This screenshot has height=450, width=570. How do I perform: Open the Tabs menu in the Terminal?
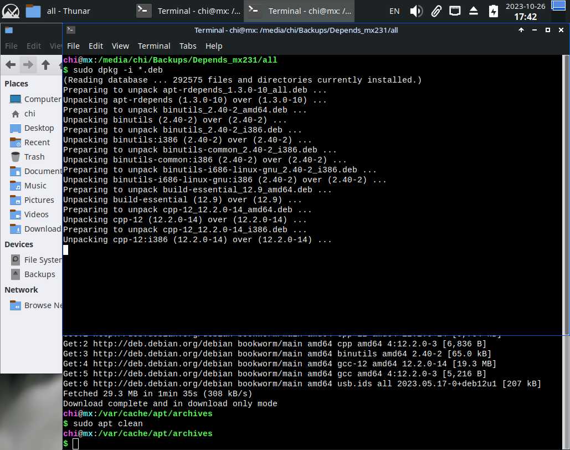coord(188,46)
